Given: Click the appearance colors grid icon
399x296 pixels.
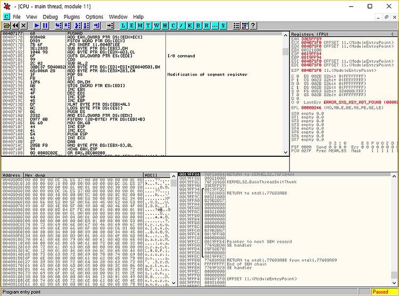Looking at the screenshot, I should pyautogui.click(x=245, y=26).
